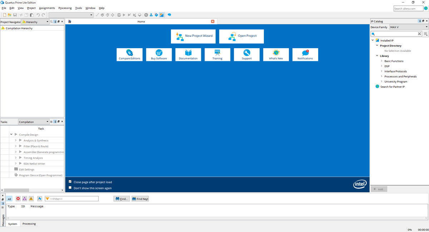Click the Find... button
The image size is (429, 232).
point(122,199)
